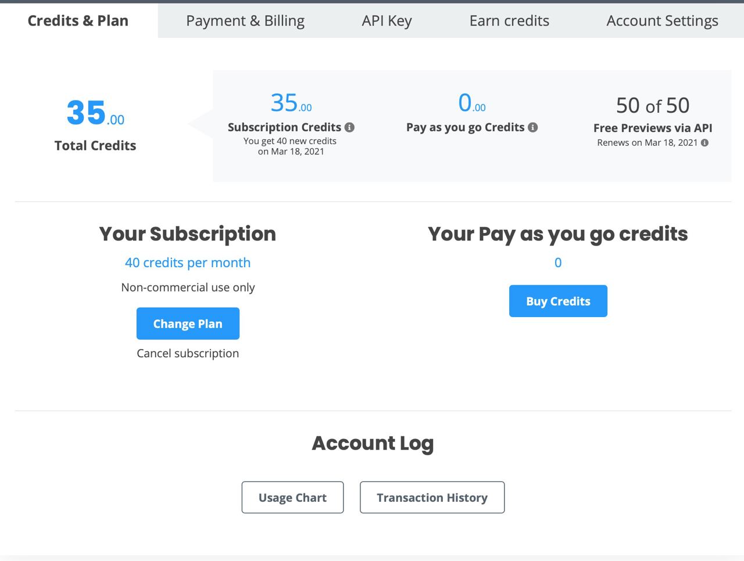Viewport: 744px width, 561px height.
Task: Click the Pay as you go 0.00 amount
Action: point(472,103)
